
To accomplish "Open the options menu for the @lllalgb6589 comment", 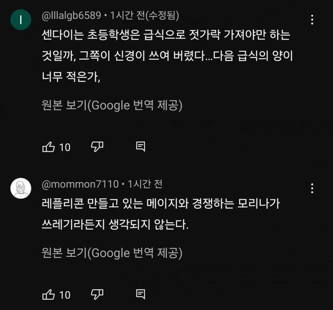I will [312, 20].
